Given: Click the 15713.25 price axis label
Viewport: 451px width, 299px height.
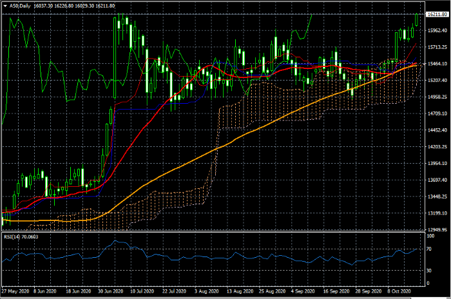Looking at the screenshot, I should pos(437,47).
